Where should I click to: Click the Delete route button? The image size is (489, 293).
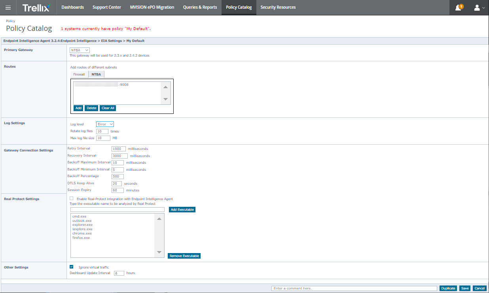tap(91, 108)
